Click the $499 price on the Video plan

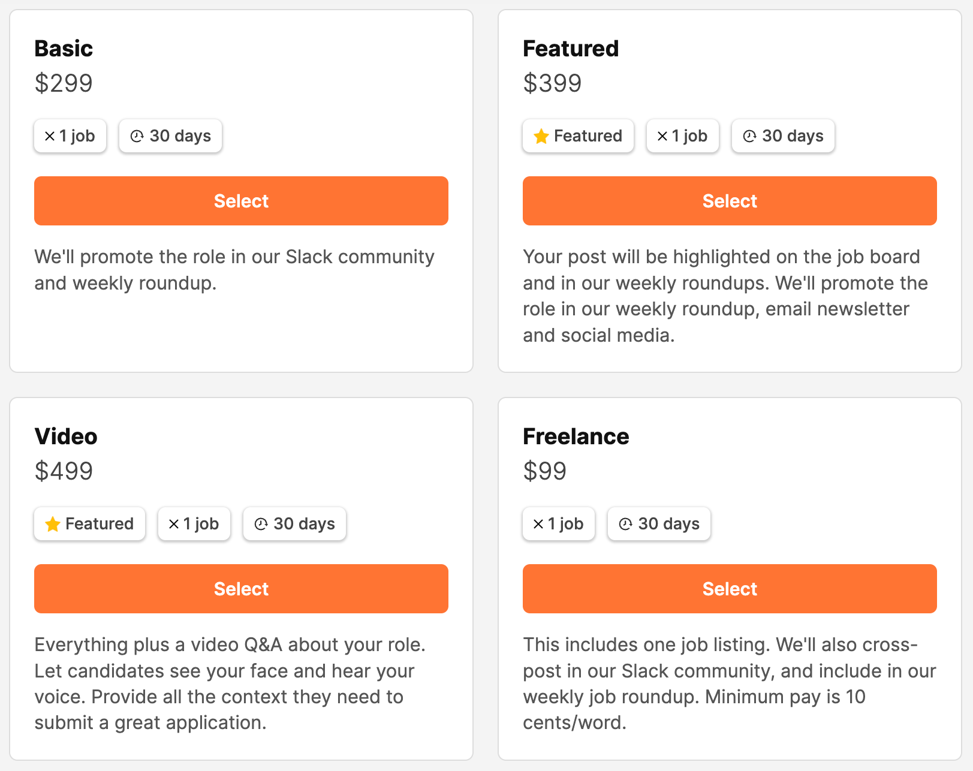pos(64,471)
